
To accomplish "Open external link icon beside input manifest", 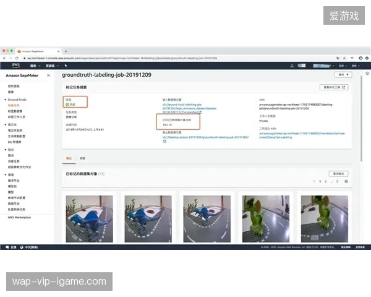I will pyautogui.click(x=200, y=112).
